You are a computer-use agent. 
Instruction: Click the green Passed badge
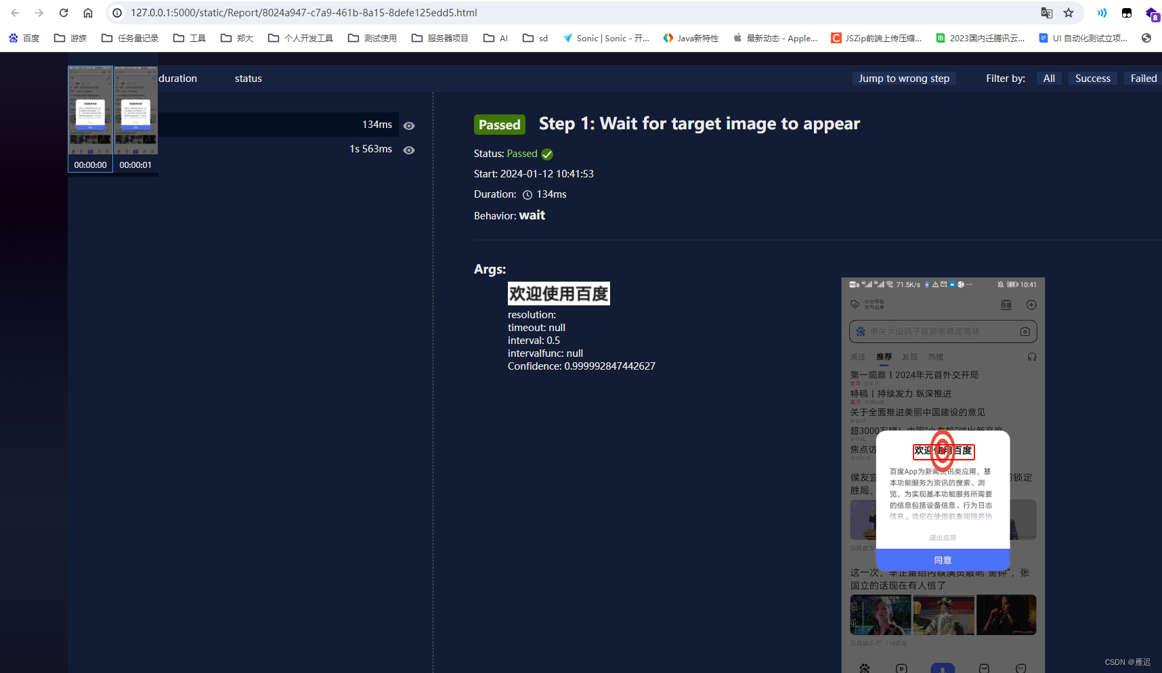[x=500, y=125]
